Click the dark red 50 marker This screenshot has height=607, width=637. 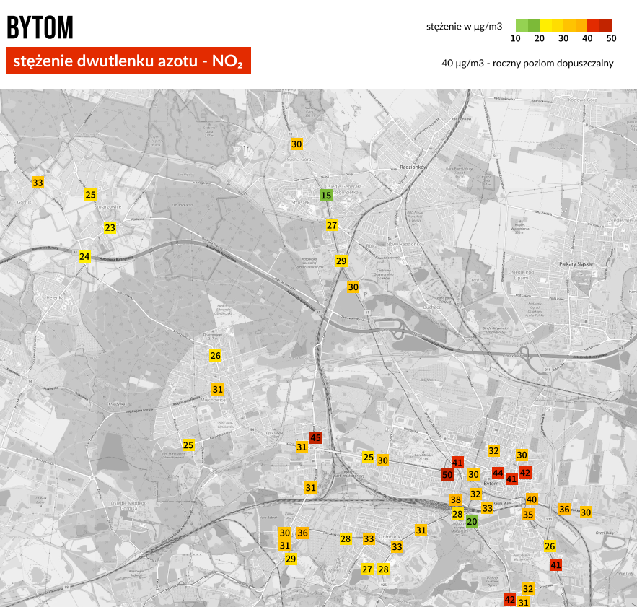(447, 474)
